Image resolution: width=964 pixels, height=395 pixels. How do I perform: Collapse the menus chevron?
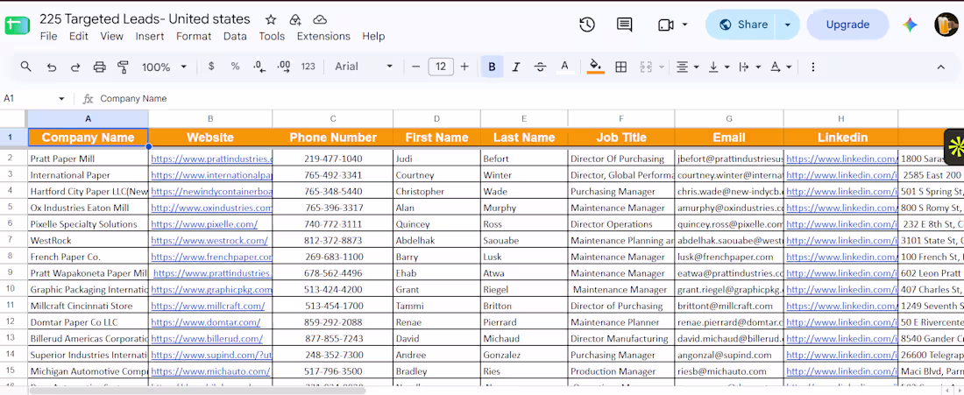(x=940, y=67)
